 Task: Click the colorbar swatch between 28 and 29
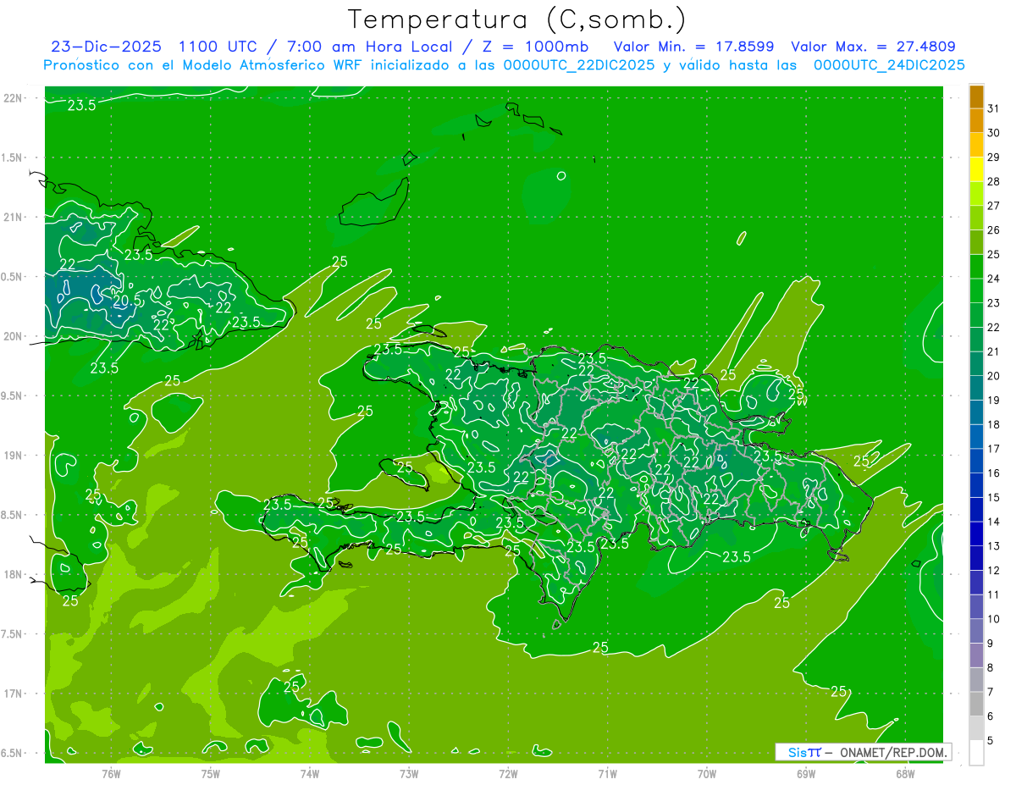(x=976, y=169)
